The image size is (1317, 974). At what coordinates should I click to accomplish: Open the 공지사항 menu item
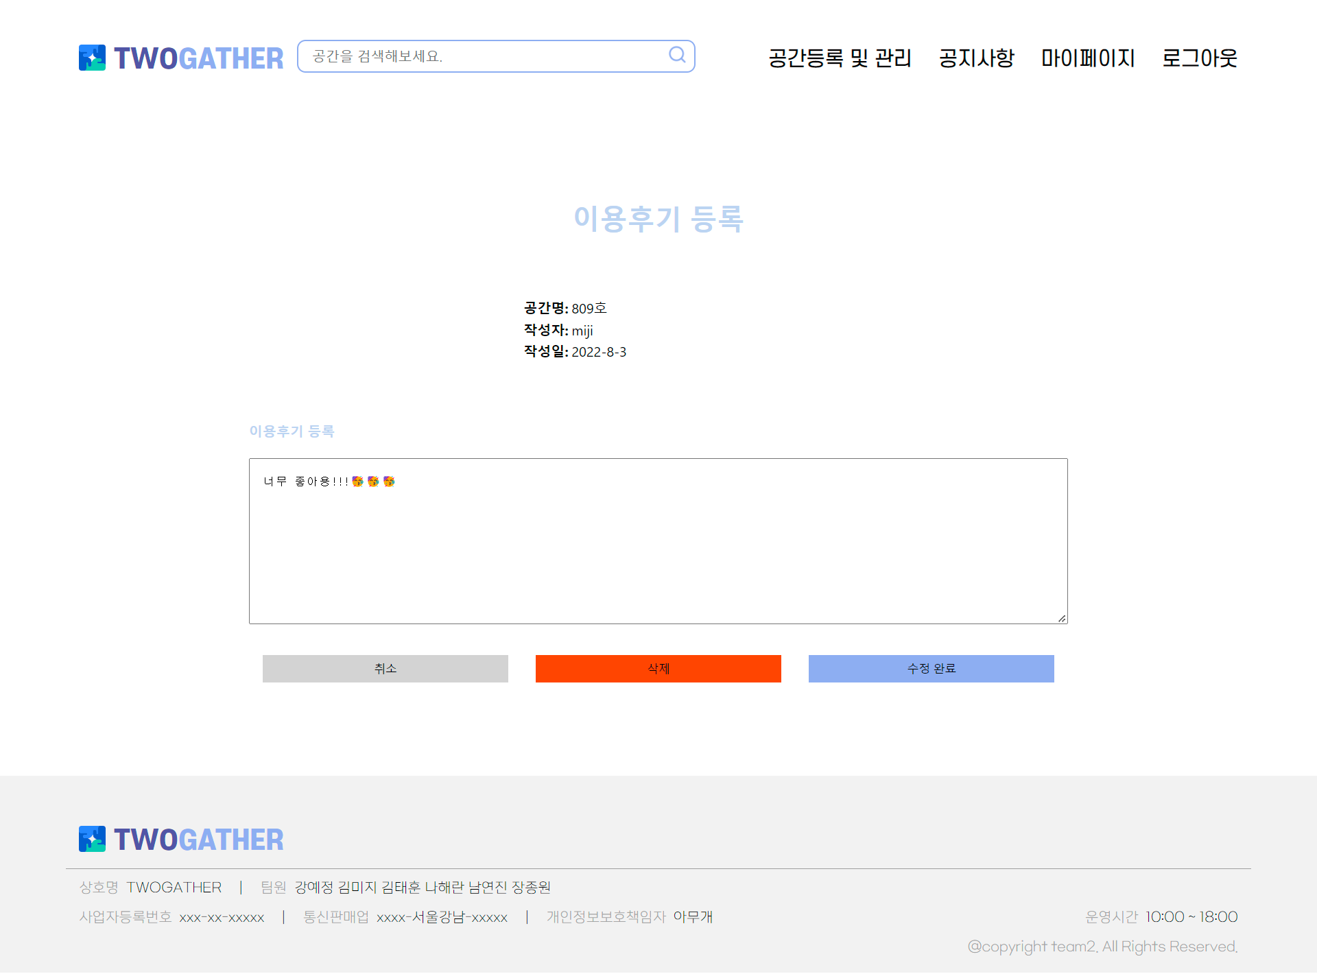coord(976,58)
